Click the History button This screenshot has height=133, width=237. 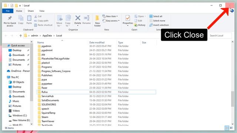[140, 25]
